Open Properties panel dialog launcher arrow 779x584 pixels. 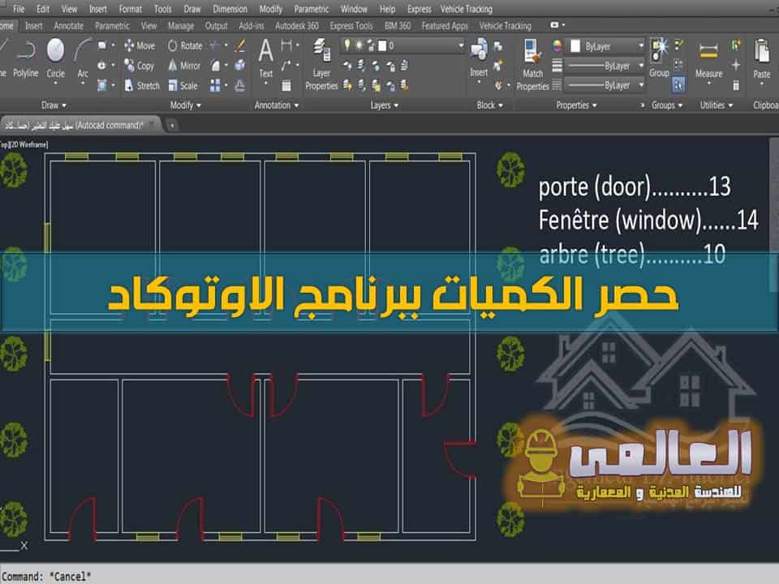(x=642, y=105)
